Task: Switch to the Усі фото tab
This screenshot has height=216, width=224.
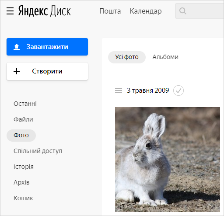Action: click(x=127, y=57)
